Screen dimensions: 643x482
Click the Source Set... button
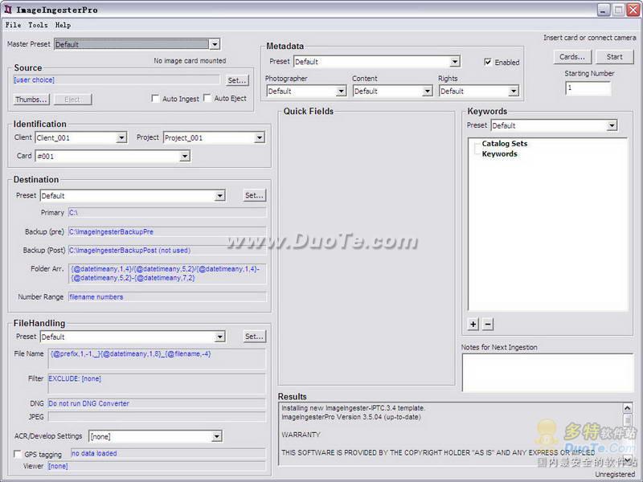pos(237,80)
